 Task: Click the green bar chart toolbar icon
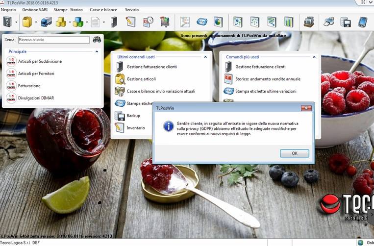[x=288, y=22]
